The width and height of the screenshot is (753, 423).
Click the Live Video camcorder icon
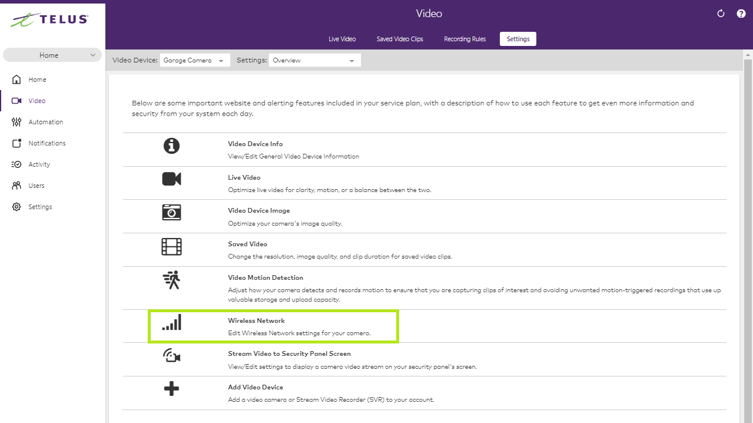171,179
